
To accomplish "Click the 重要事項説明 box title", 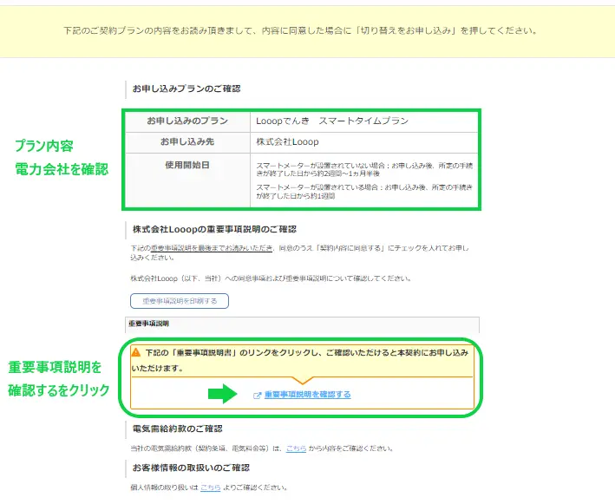I will tap(148, 324).
